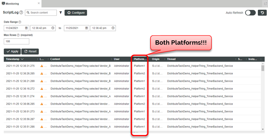The width and height of the screenshot is (268, 140).
Task: Select the Monitoring tab
Action: pos(21,3)
